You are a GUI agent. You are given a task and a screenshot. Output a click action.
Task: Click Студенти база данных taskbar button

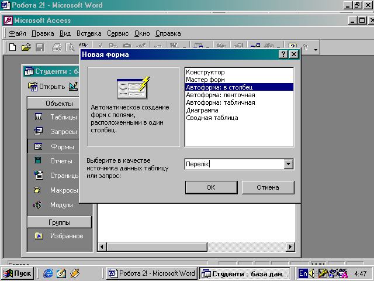point(245,273)
